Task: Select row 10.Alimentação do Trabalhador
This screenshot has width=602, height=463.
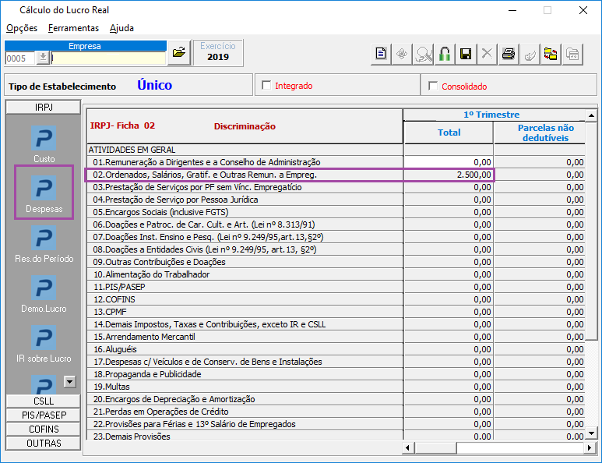Action: coord(245,274)
